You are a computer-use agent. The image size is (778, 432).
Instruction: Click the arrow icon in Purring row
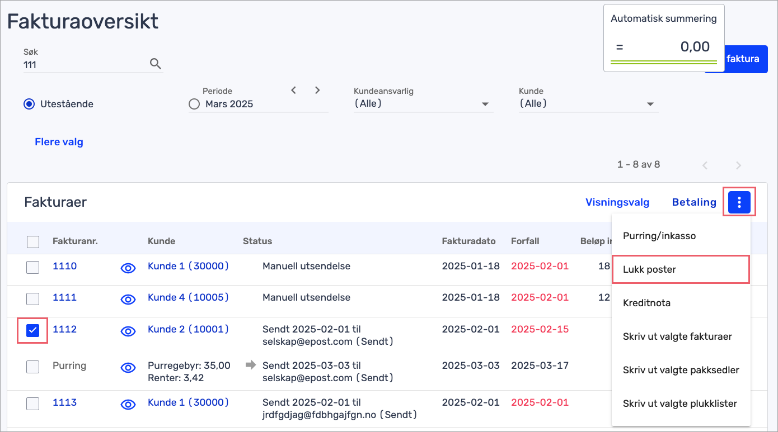[x=251, y=365]
